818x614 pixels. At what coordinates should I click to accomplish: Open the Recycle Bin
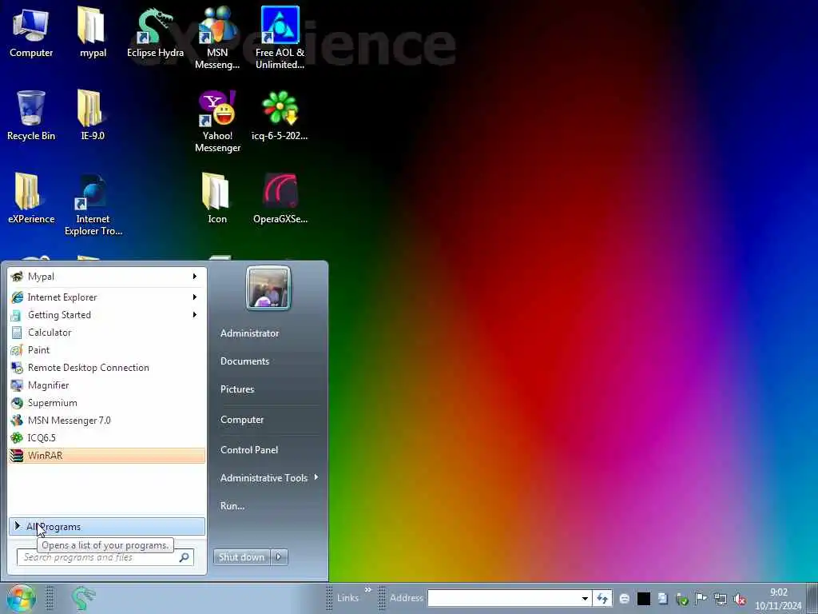tap(31, 115)
